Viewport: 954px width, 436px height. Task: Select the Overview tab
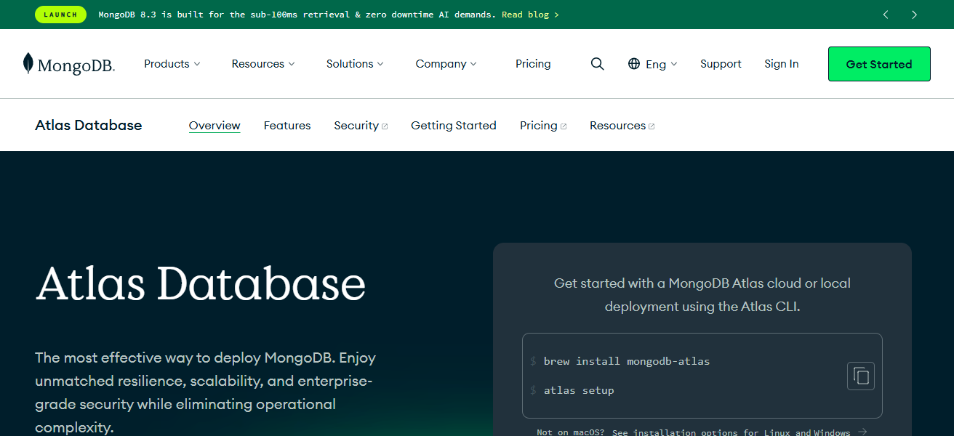[x=215, y=126]
